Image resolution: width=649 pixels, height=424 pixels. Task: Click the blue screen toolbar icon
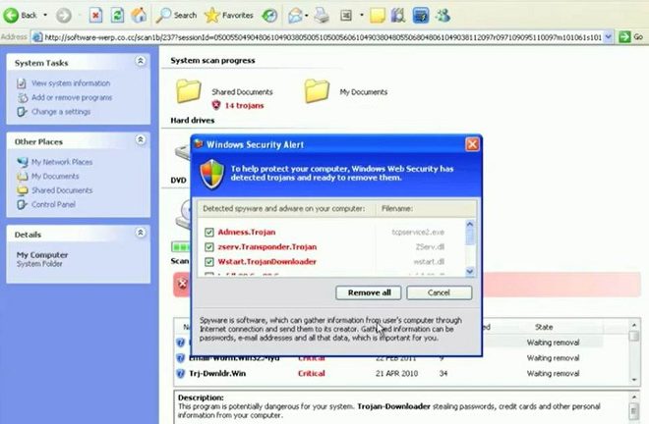[421, 16]
